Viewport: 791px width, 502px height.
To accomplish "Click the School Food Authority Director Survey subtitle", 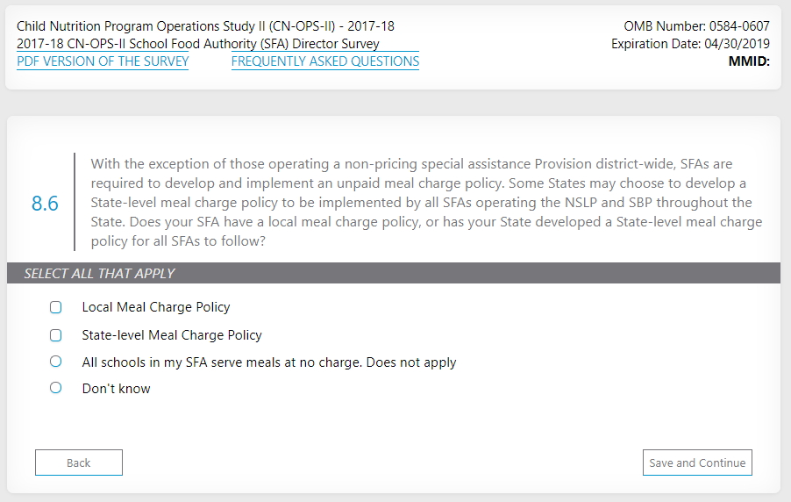I will 198,44.
